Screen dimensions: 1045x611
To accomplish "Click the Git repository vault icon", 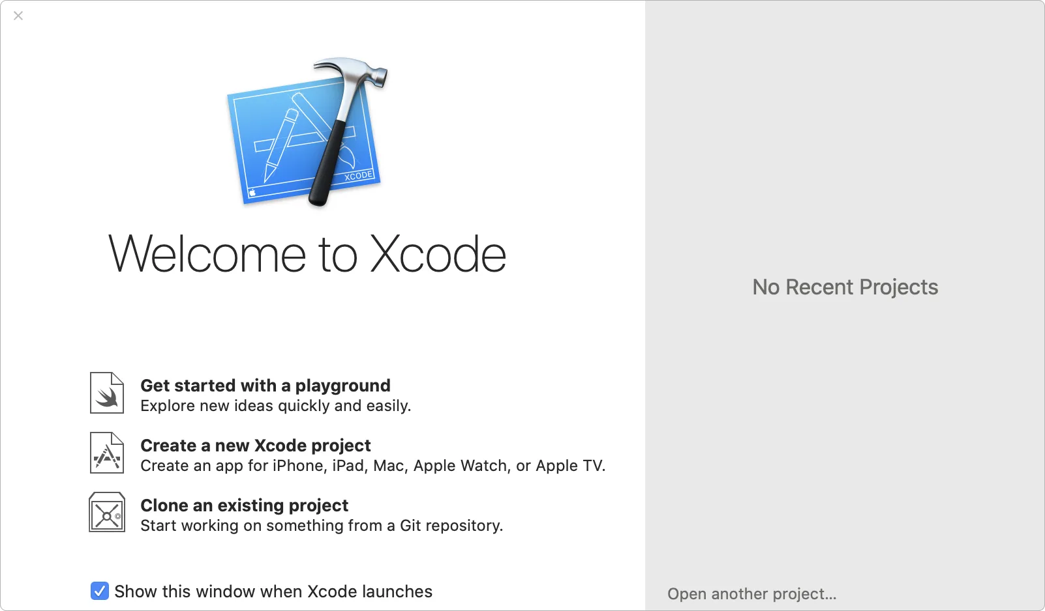I will (107, 512).
